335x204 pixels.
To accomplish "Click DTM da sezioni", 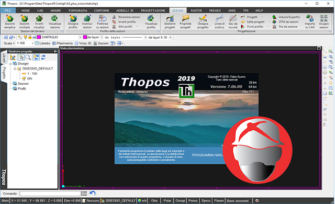I will pyautogui.click(x=285, y=22).
